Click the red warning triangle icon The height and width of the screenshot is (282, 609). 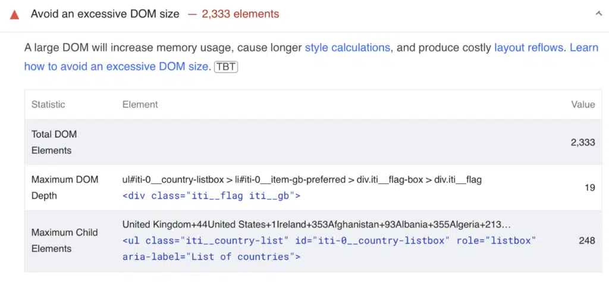[x=15, y=14]
